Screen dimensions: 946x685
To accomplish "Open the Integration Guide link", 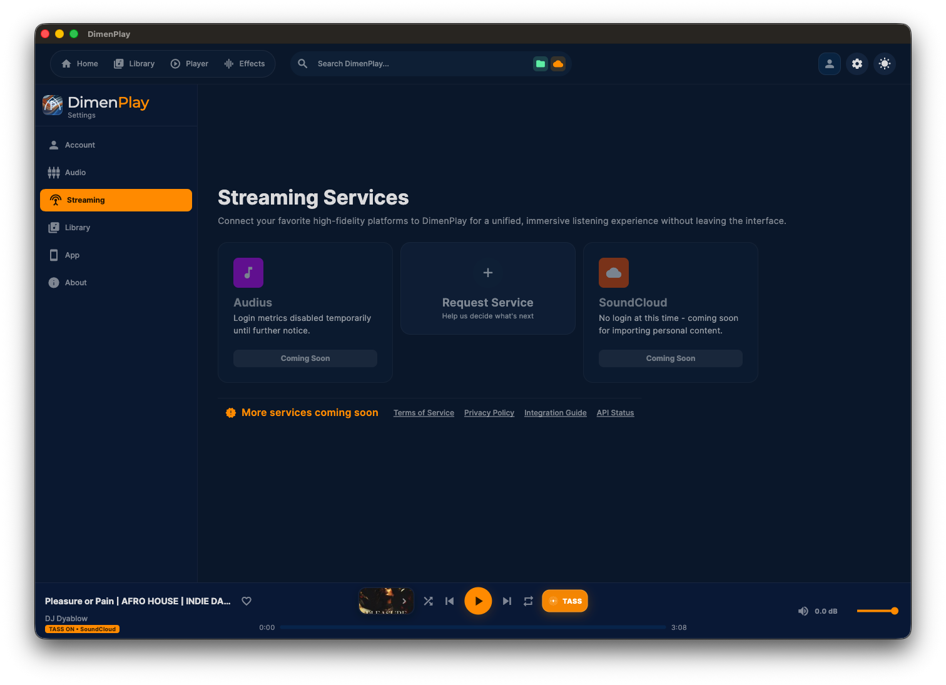I will [x=556, y=413].
